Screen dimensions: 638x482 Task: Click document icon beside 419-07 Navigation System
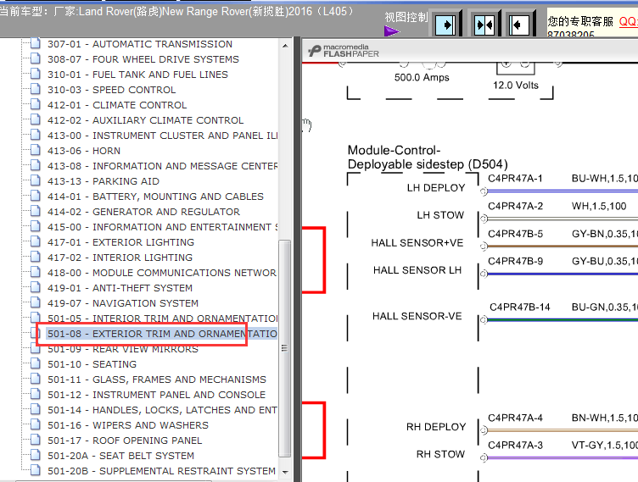click(36, 302)
